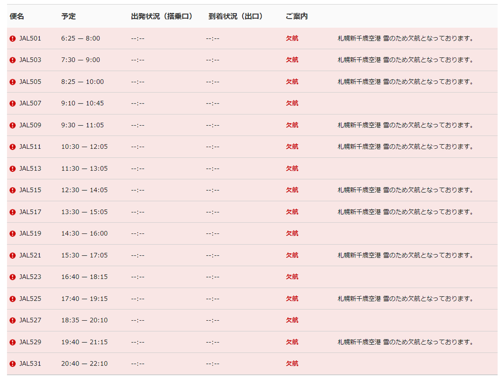Select flight number JAL513
The height and width of the screenshot is (381, 503).
point(30,168)
